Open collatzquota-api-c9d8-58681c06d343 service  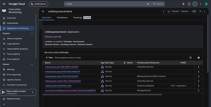[x=62, y=67]
